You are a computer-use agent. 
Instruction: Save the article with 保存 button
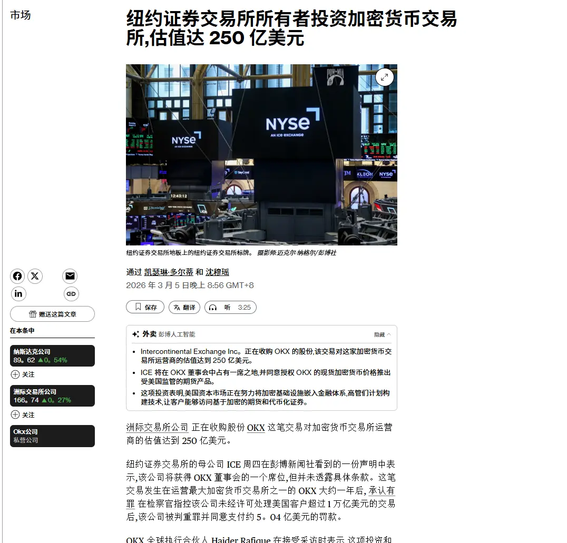pyautogui.click(x=145, y=307)
